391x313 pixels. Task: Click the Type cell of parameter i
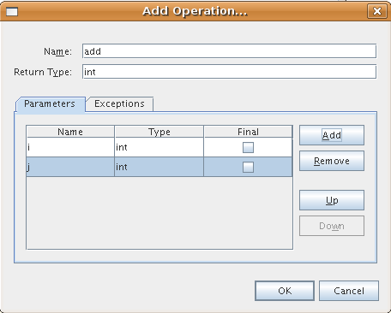[159, 147]
